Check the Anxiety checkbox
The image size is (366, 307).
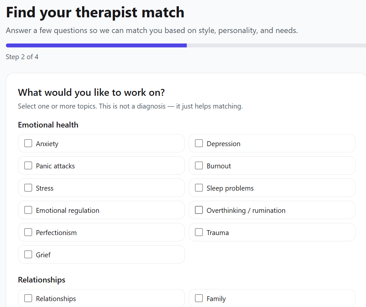click(x=28, y=144)
